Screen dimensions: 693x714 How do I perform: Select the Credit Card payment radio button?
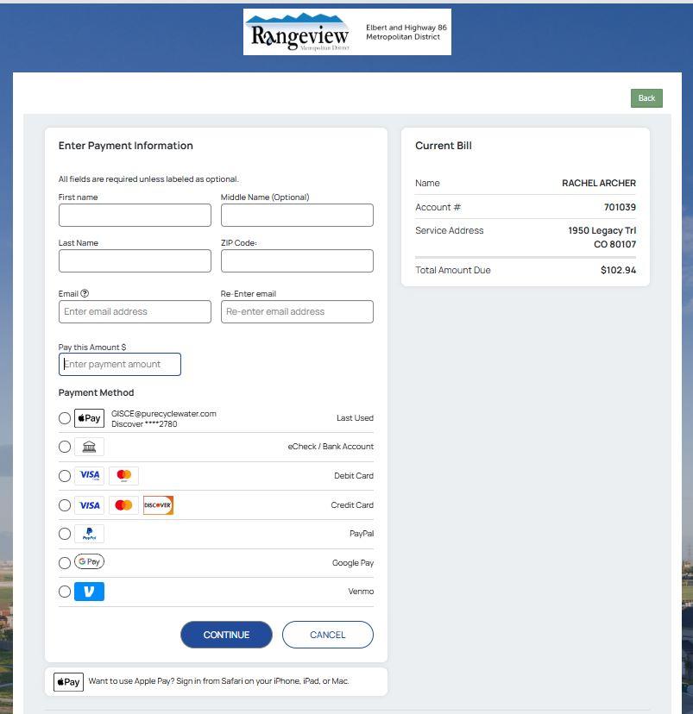pos(65,504)
